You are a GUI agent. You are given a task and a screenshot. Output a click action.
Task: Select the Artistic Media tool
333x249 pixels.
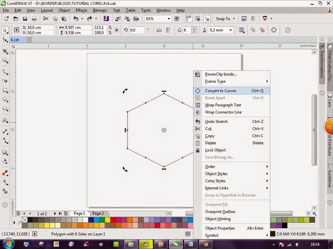[x=5, y=81]
